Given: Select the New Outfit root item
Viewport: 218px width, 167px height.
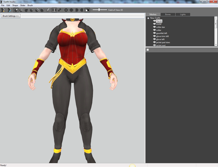Looking at the screenshot, I should [155, 18].
